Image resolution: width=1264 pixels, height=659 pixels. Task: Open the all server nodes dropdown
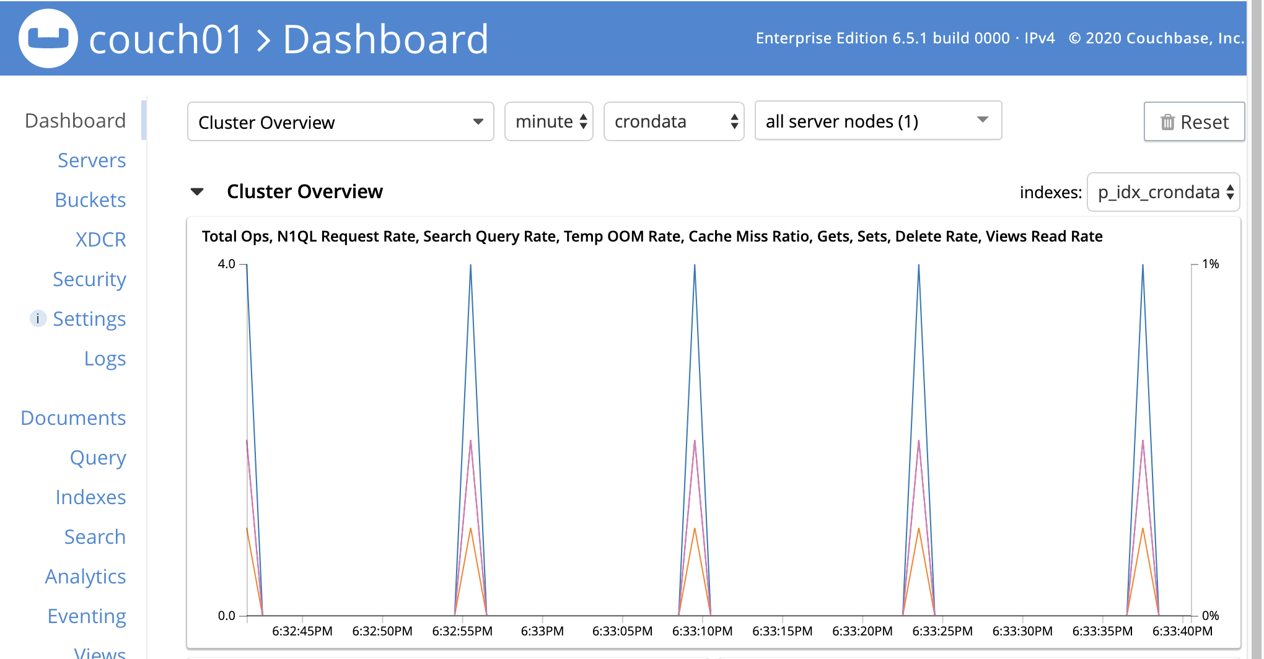878,121
